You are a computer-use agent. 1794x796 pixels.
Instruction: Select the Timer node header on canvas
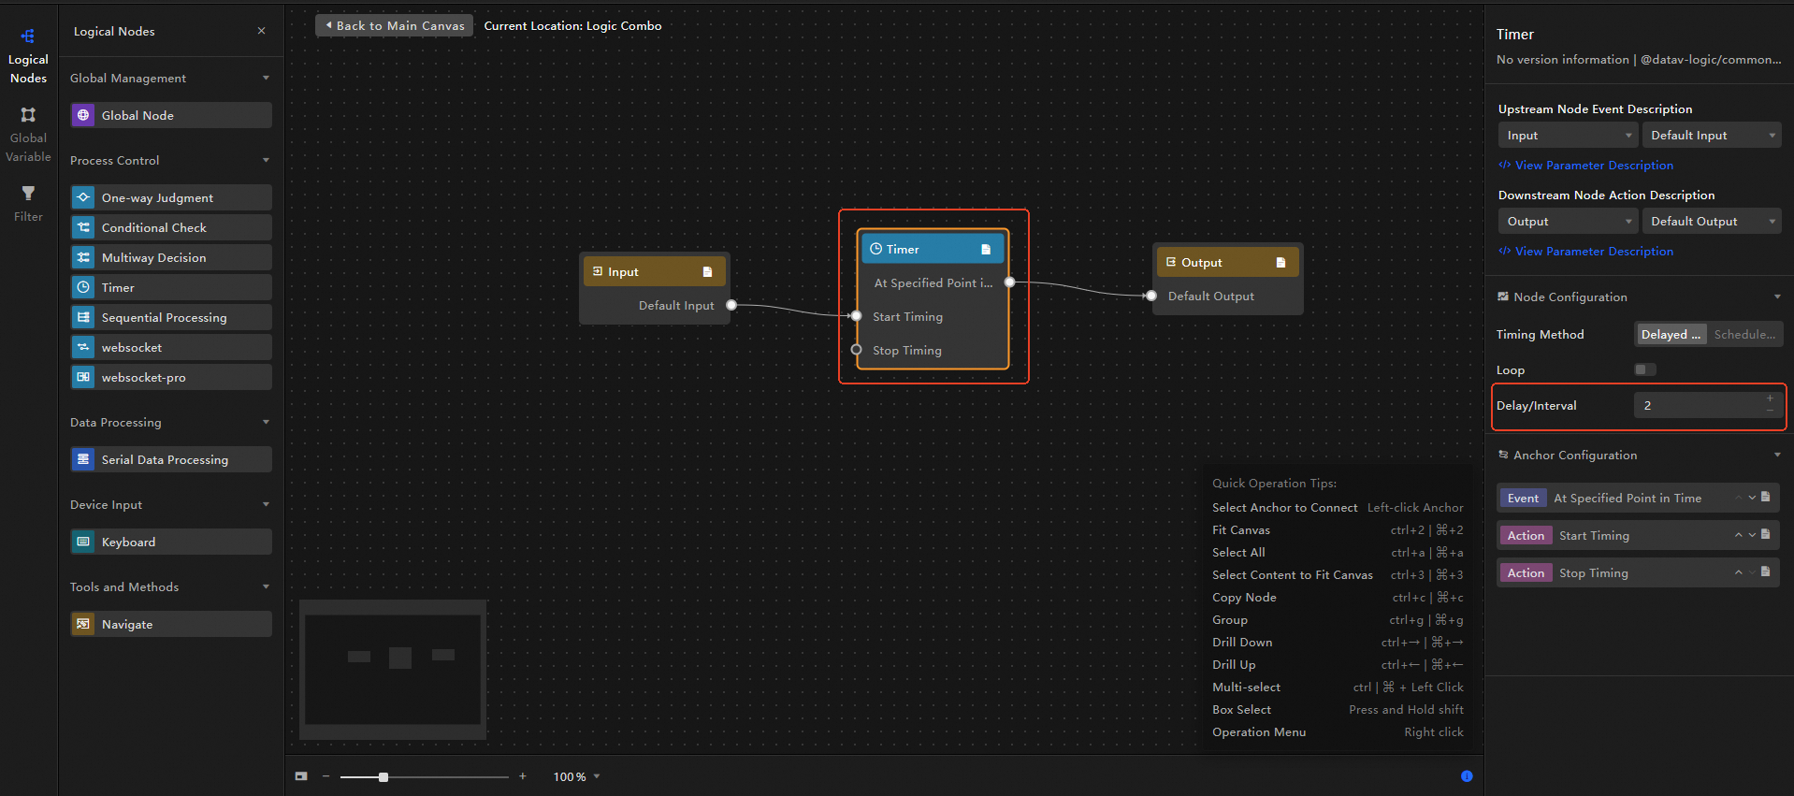933,249
